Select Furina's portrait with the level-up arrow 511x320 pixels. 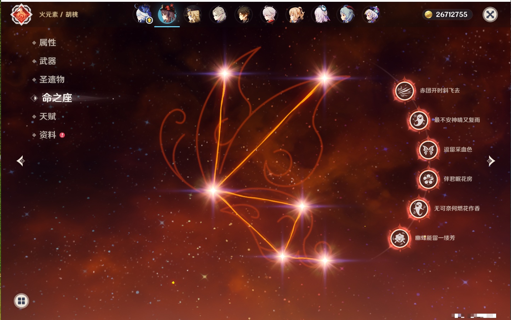(143, 14)
